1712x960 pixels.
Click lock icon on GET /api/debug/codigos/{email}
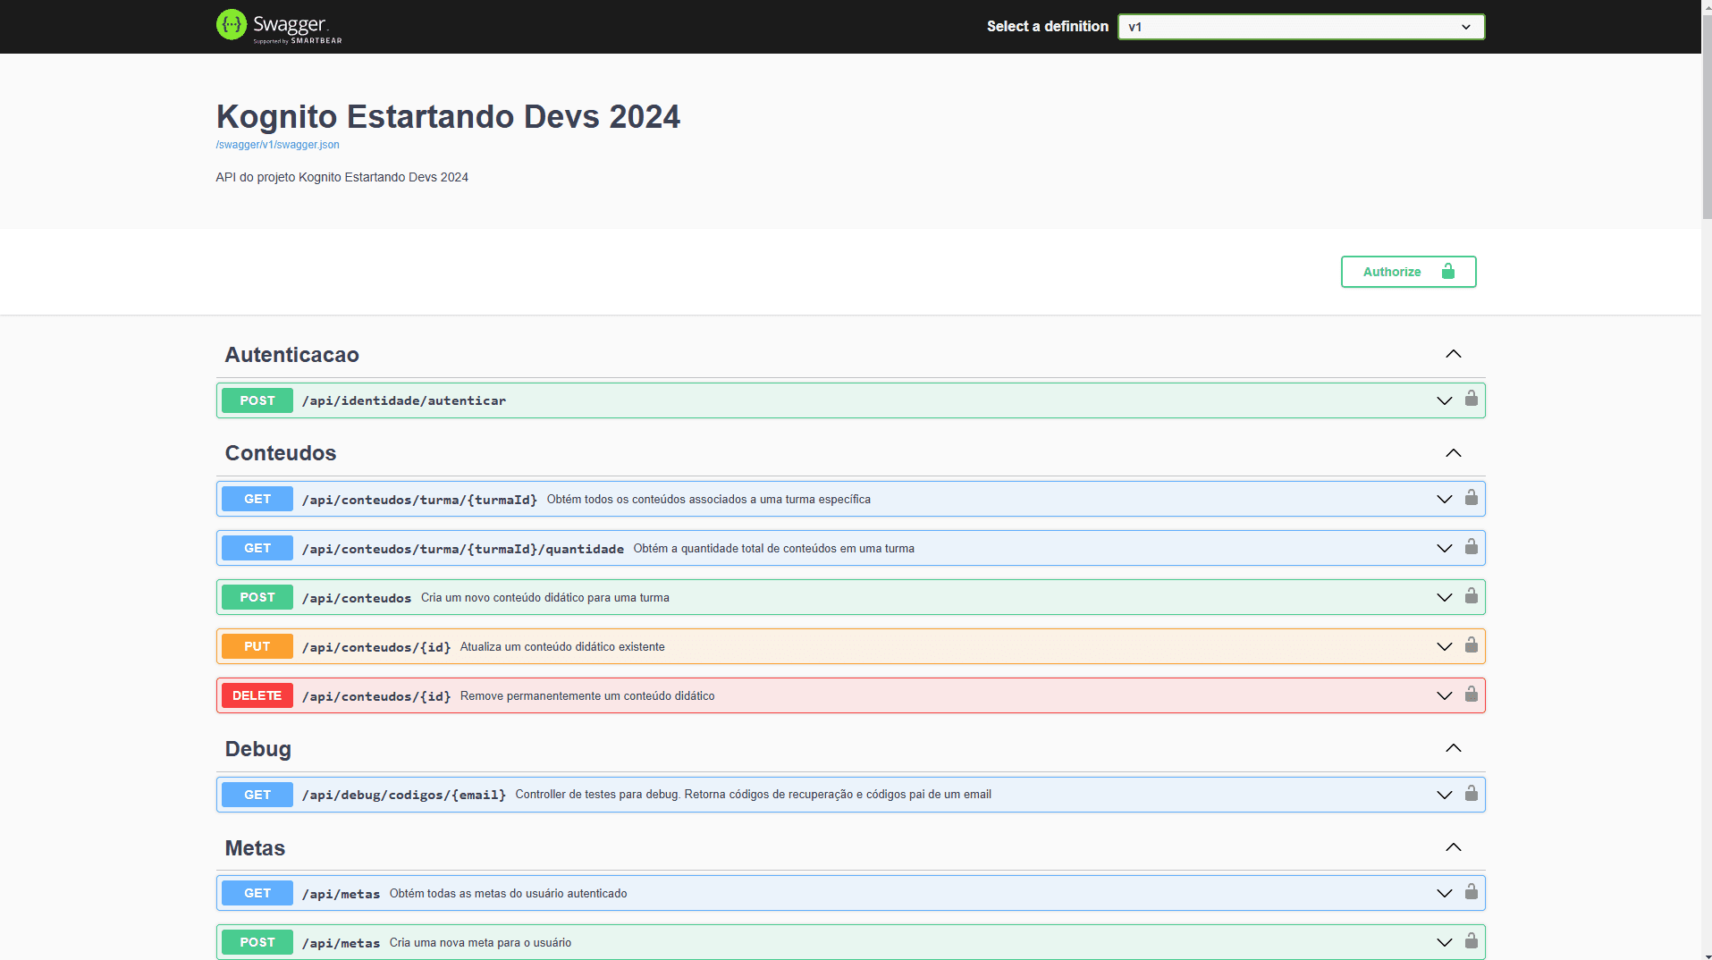pyautogui.click(x=1471, y=794)
